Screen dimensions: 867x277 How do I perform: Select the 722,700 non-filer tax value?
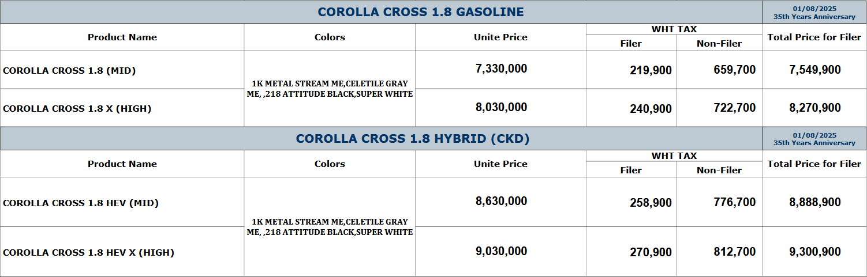click(x=734, y=108)
